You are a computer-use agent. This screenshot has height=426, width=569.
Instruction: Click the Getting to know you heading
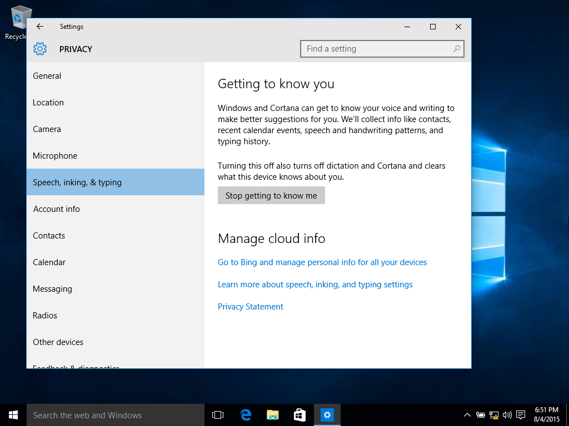click(276, 84)
